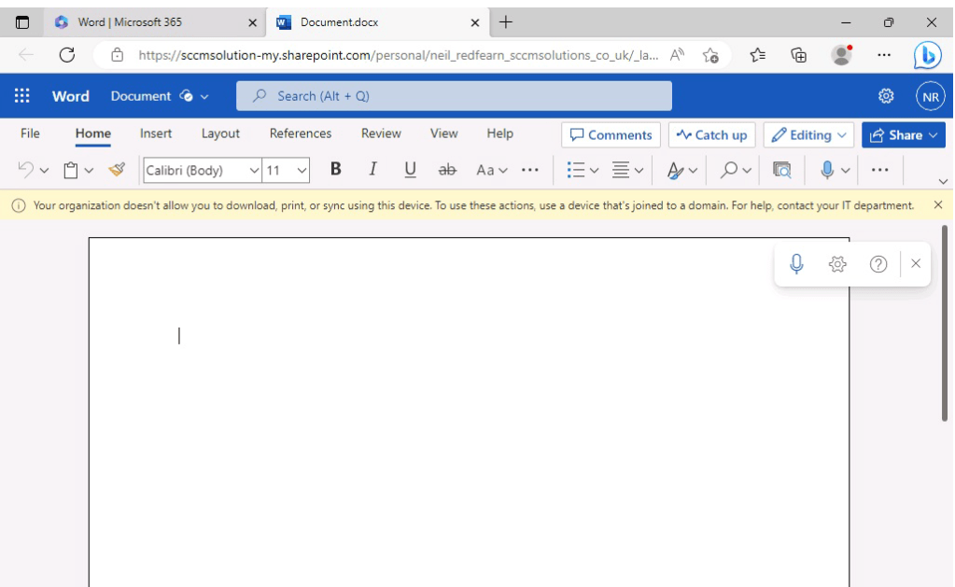The image size is (955, 587).
Task: Toggle Italic formatting
Action: (x=372, y=170)
